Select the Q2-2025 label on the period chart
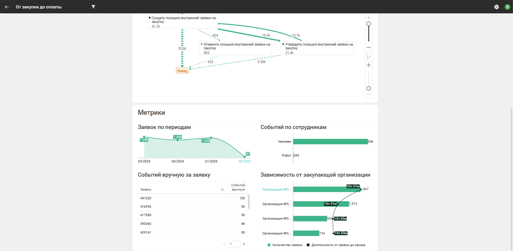 point(244,161)
